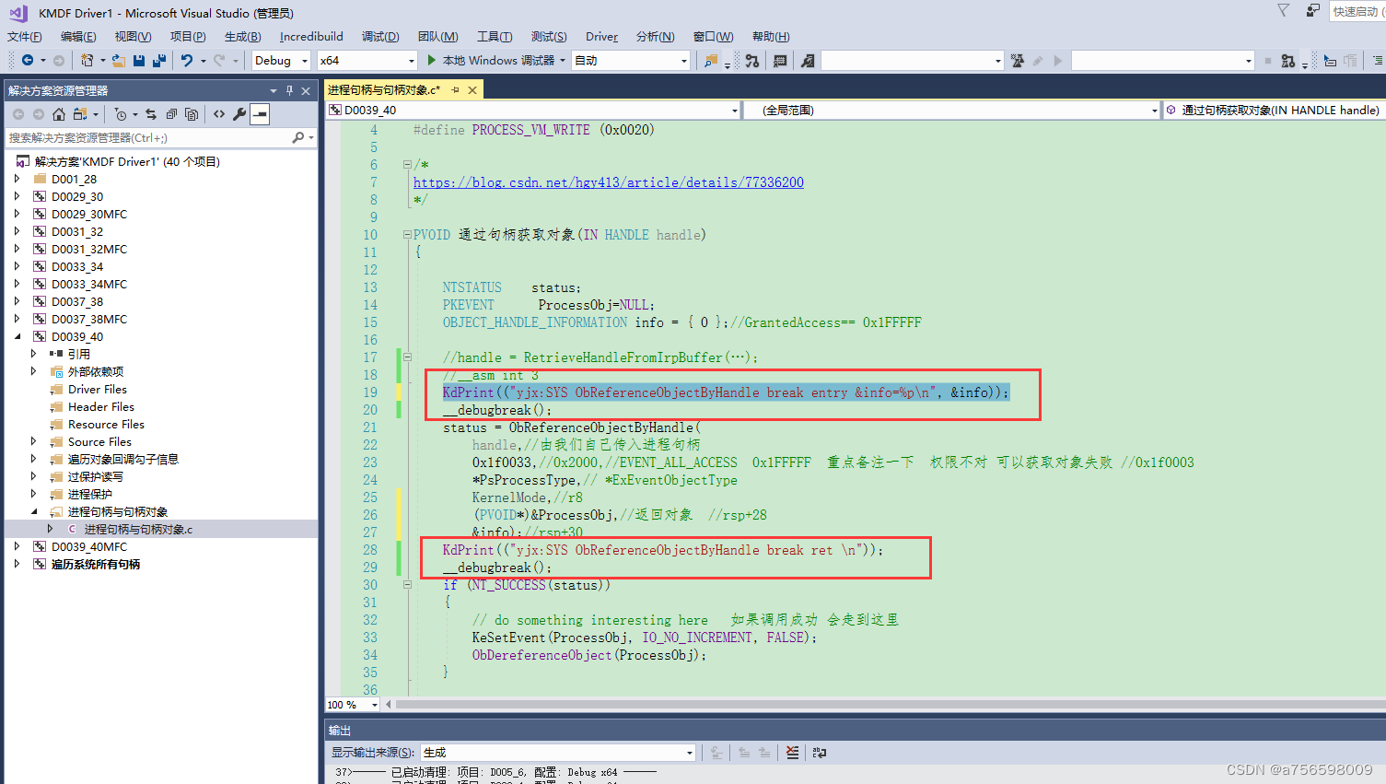The width and height of the screenshot is (1386, 784).
Task: Open the Driver menu
Action: 601,37
